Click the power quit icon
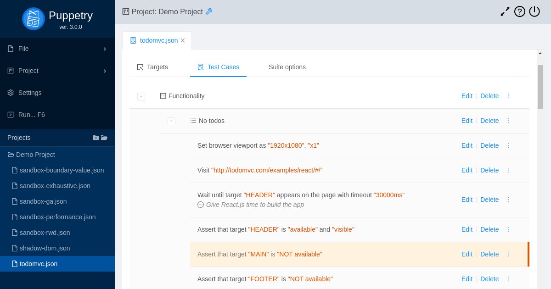This screenshot has width=551, height=289. tap(534, 11)
